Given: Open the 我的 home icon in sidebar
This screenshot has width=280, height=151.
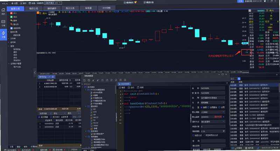Looking at the screenshot, I should 3,10.
